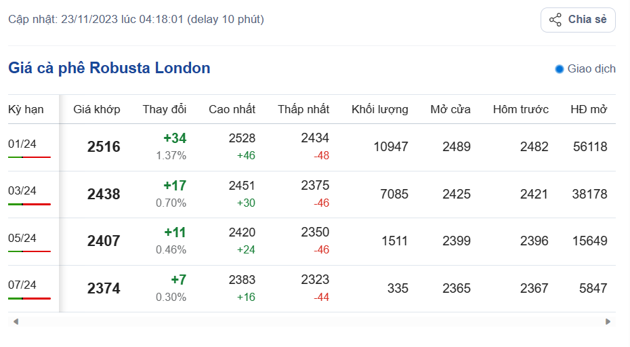Viewport: 630px width, 347px height.
Task: Select the Giá khớp column header
Action: coord(97,109)
